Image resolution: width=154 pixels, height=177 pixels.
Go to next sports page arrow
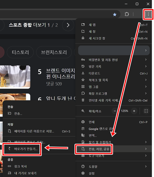tap(68, 25)
